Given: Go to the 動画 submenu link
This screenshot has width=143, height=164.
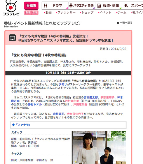Looking at the screenshot, I should [x=48, y=13].
